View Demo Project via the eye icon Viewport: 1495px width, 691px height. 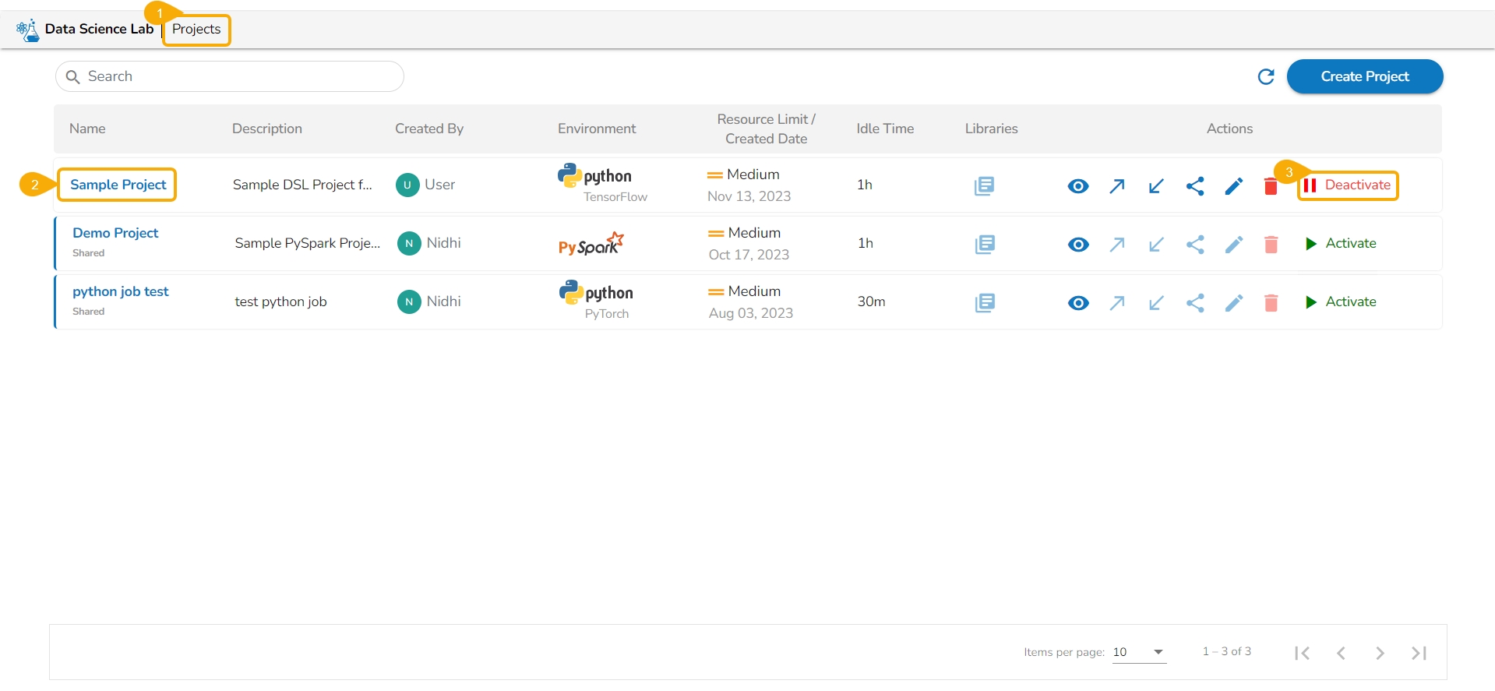click(1078, 245)
